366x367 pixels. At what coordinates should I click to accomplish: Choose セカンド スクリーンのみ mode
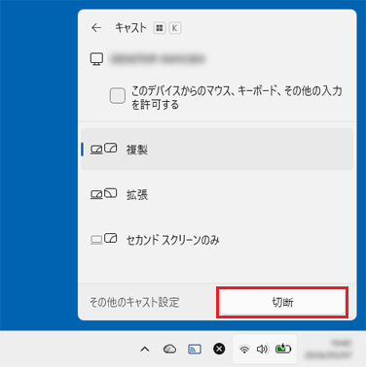click(217, 240)
